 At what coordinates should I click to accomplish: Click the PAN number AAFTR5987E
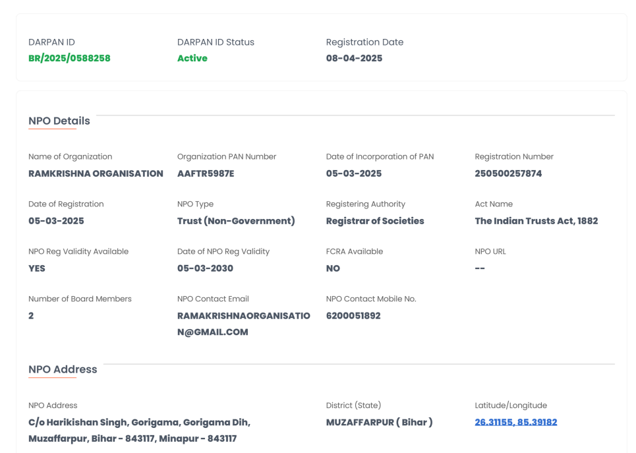click(206, 173)
